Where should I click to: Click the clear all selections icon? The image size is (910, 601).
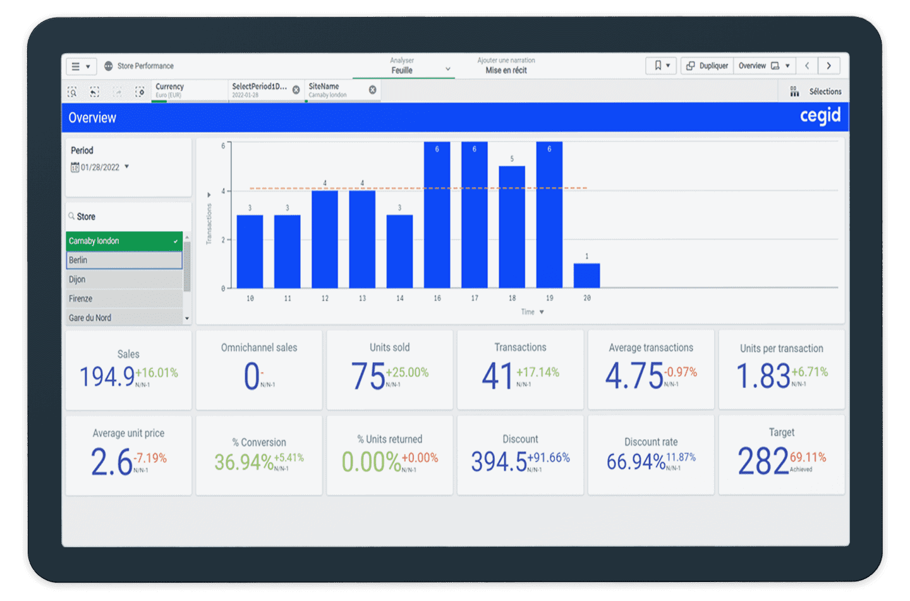140,92
